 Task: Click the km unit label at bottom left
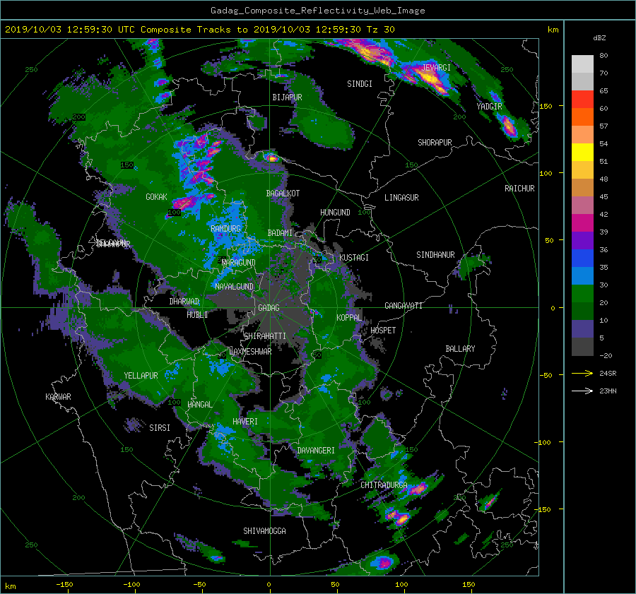[10, 586]
